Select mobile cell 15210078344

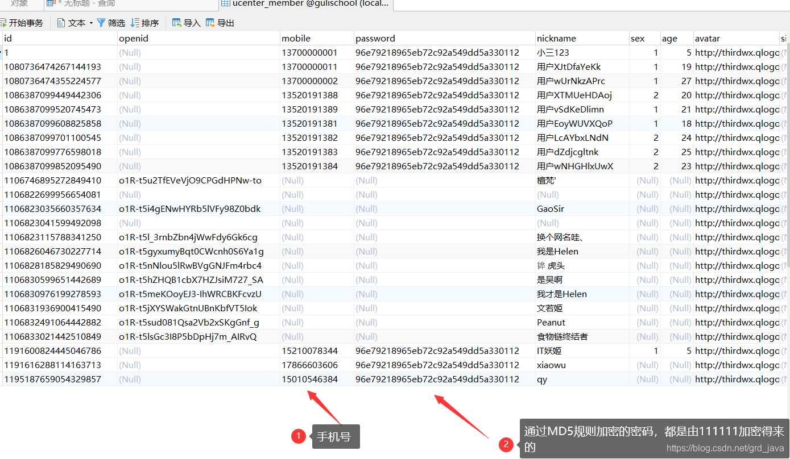coord(317,351)
